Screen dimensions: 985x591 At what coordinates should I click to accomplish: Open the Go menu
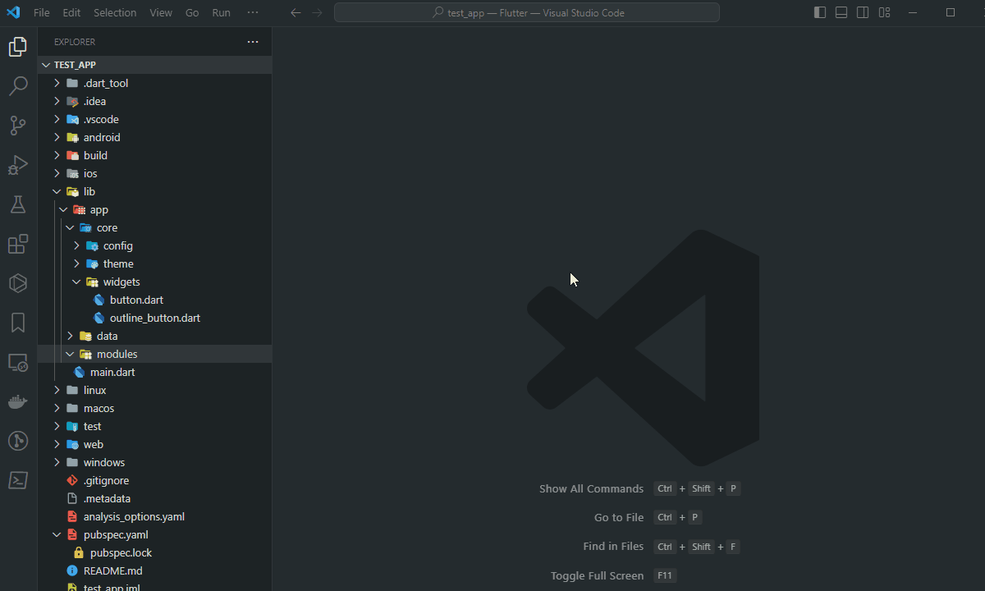[192, 12]
